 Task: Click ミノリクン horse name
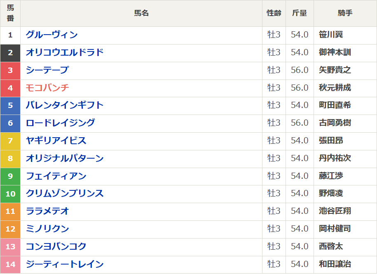click(x=47, y=229)
